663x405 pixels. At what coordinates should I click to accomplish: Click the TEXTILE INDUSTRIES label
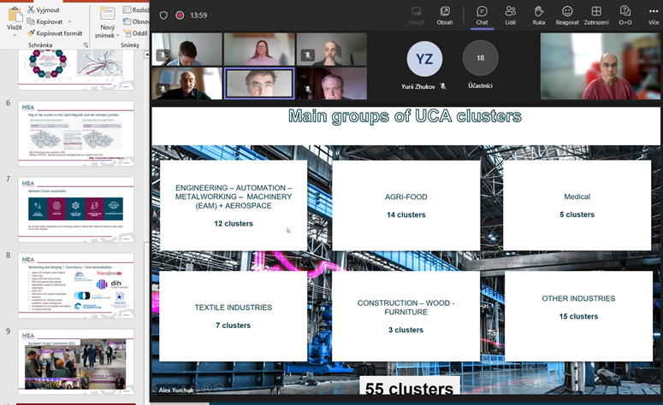pos(234,308)
